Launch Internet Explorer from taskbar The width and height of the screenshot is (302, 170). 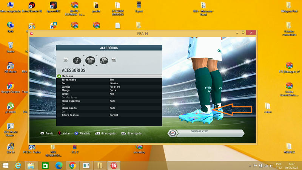tap(18, 165)
